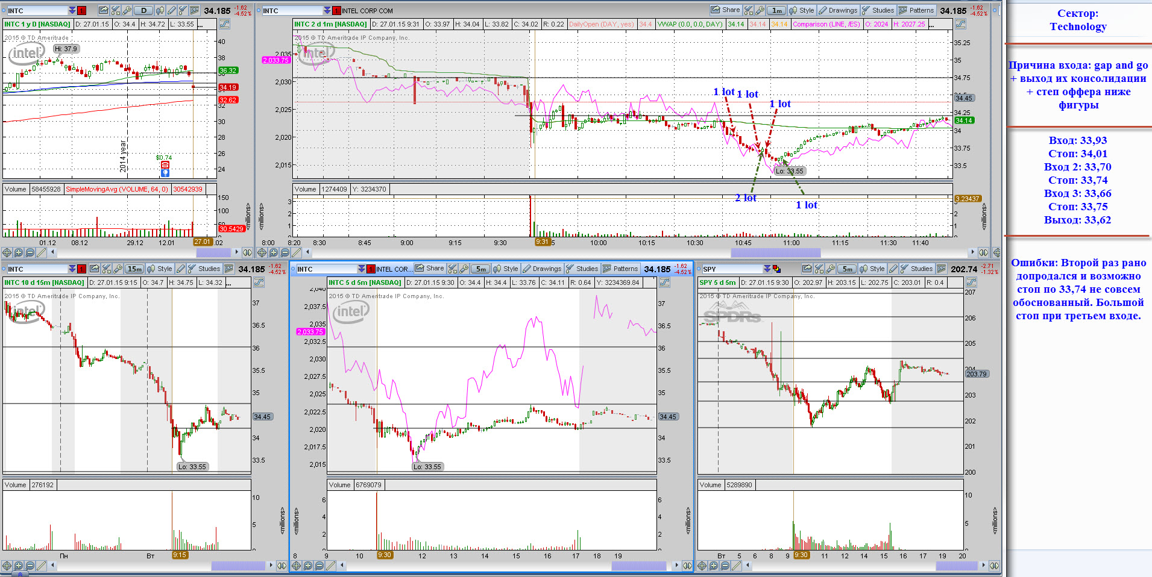The width and height of the screenshot is (1152, 577).
Task: Open Style menu in 1m chart
Action: tap(802, 10)
